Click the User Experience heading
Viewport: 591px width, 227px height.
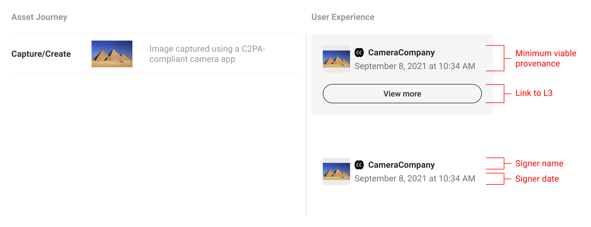(x=343, y=17)
